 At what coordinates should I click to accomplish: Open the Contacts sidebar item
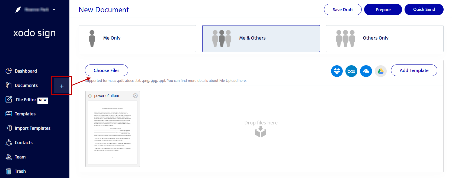pyautogui.click(x=24, y=143)
